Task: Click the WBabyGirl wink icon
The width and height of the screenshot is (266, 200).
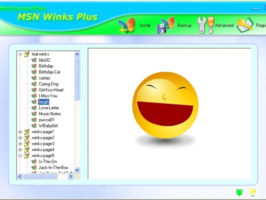Action: pyautogui.click(x=34, y=126)
